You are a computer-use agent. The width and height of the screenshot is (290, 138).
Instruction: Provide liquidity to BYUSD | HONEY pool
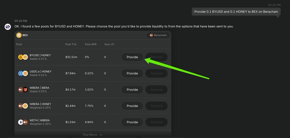pyautogui.click(x=132, y=57)
